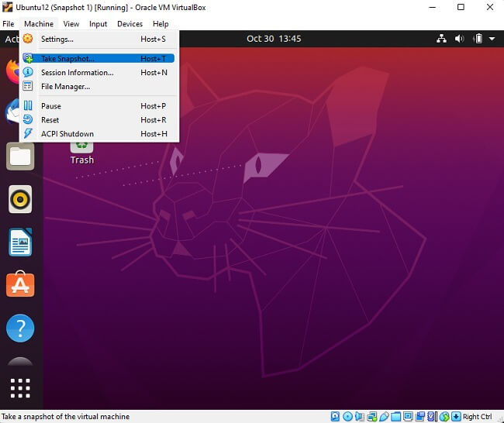504x423 pixels.
Task: Select the Trash icon on the desktop
Action: pos(81,151)
